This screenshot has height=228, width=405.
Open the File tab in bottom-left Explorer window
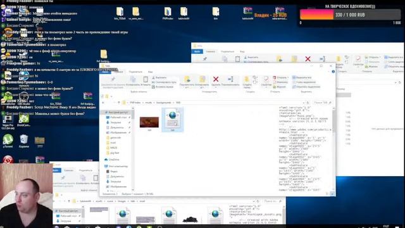56,170
